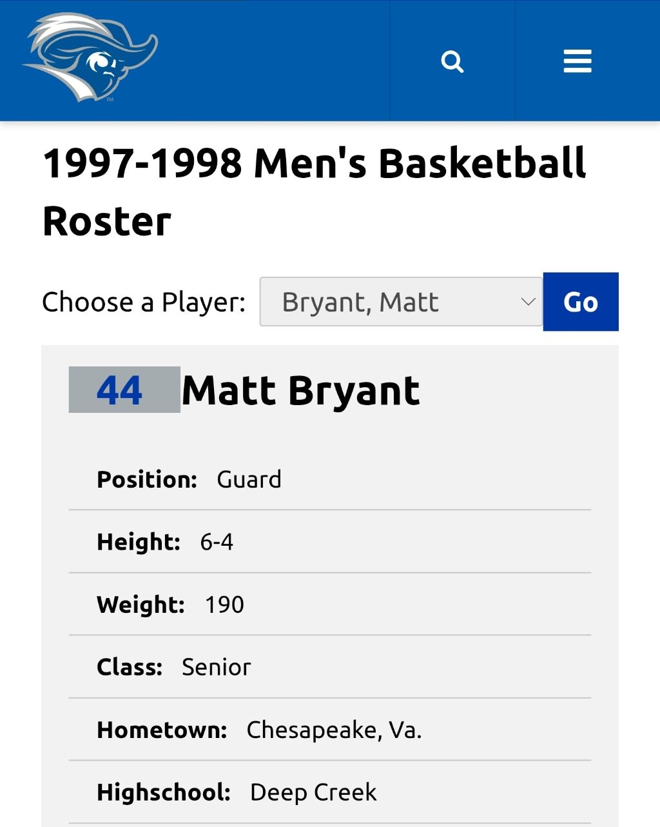660x827 pixels.
Task: Click the 1997-1998 Men's Basketball Roster heading
Action: coord(315,192)
